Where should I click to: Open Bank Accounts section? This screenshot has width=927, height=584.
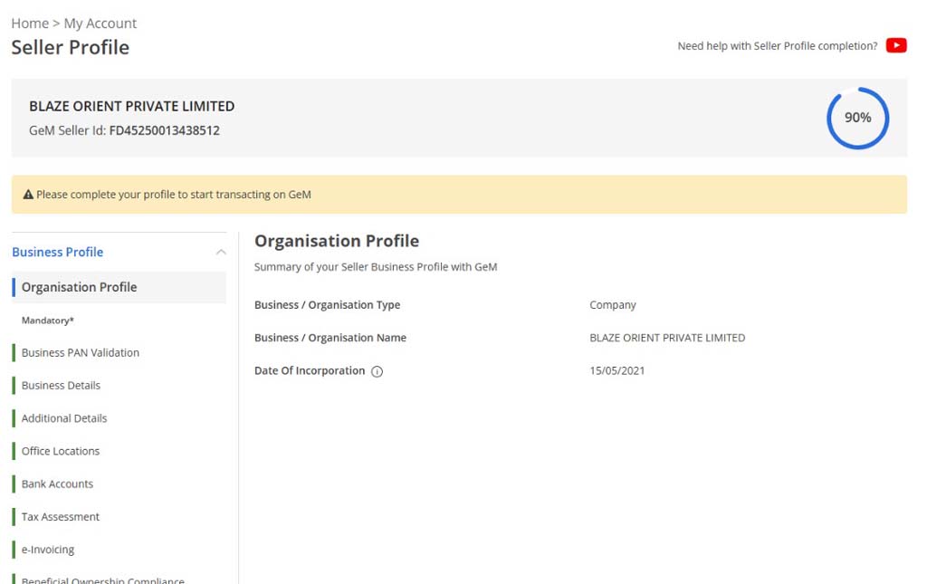(57, 484)
